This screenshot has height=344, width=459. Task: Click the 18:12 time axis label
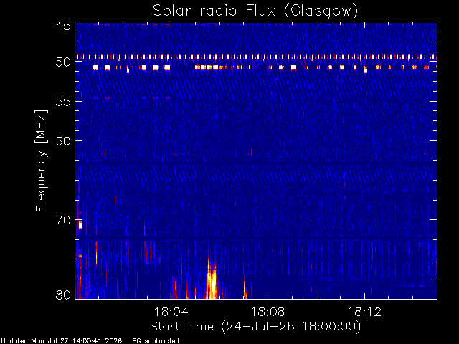coord(364,312)
